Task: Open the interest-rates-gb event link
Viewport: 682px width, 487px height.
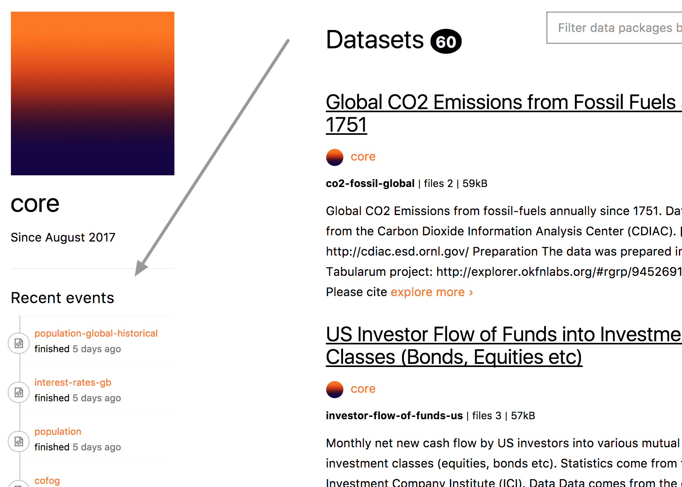Action: [x=73, y=383]
